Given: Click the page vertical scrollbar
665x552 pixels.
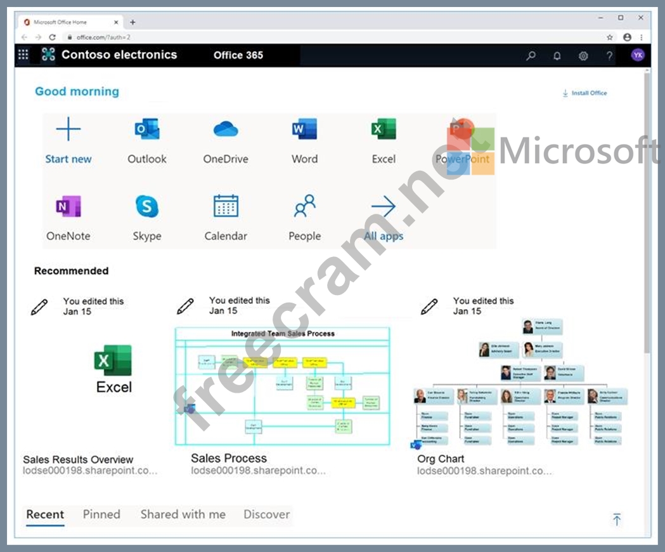Looking at the screenshot, I should click(x=647, y=213).
